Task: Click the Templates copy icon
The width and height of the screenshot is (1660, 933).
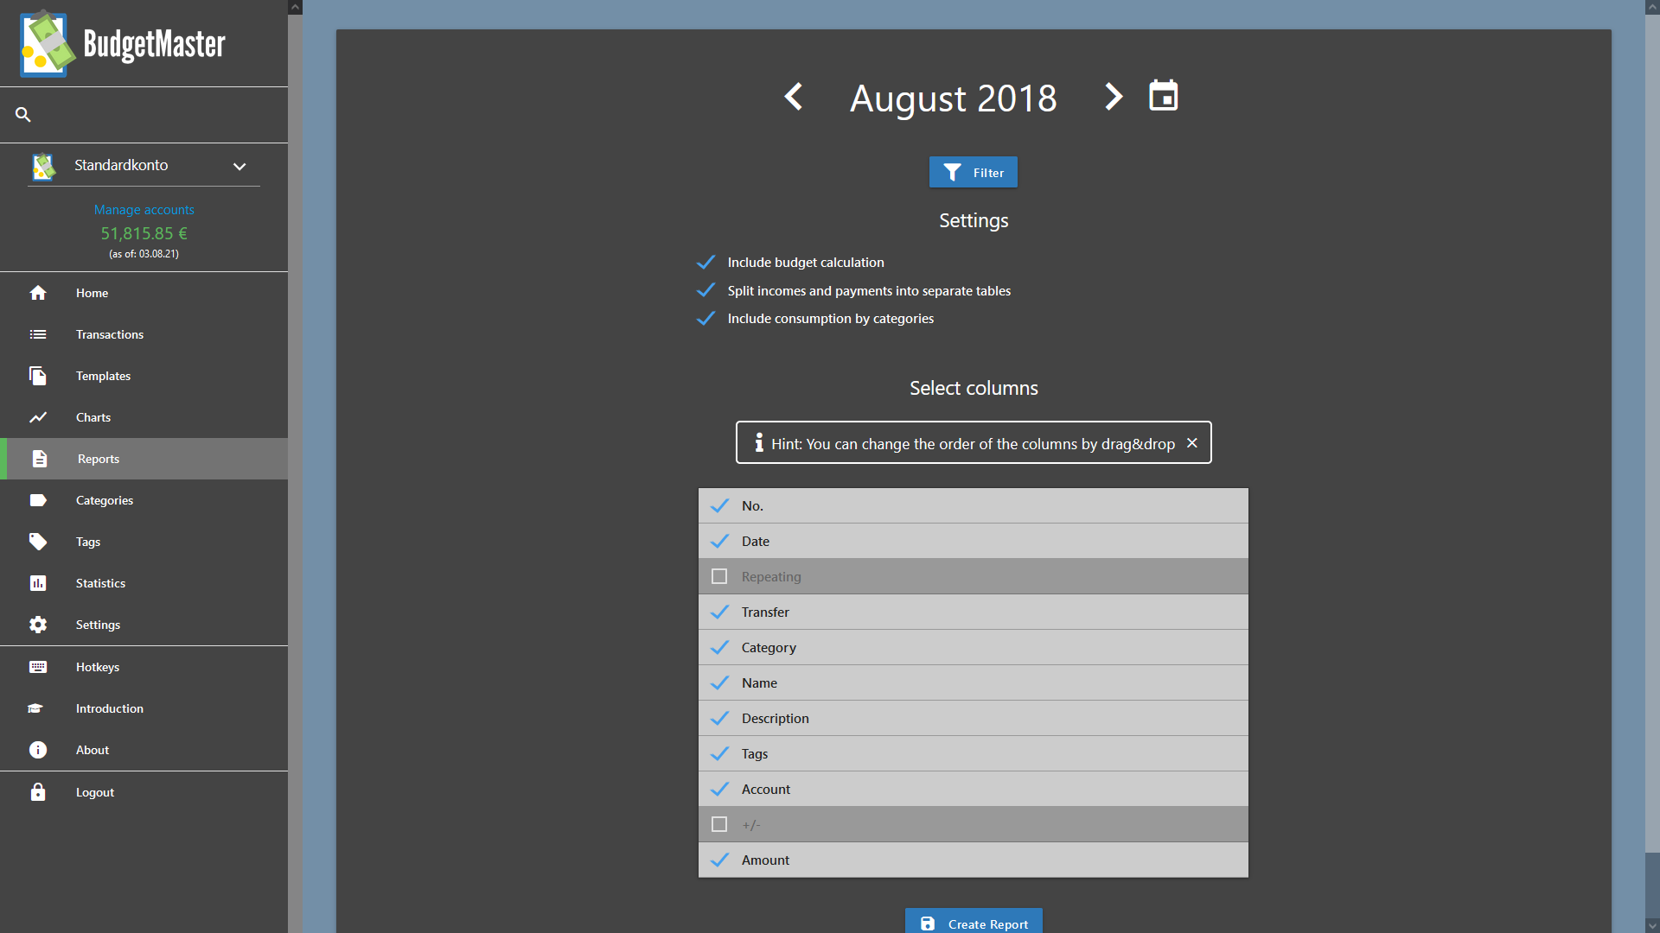Action: pyautogui.click(x=38, y=376)
